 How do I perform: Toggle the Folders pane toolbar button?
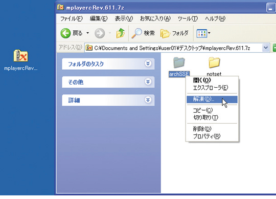[174, 33]
